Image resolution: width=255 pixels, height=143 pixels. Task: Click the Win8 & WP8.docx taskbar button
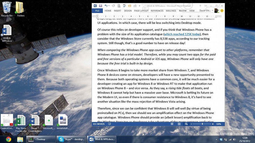(101, 139)
